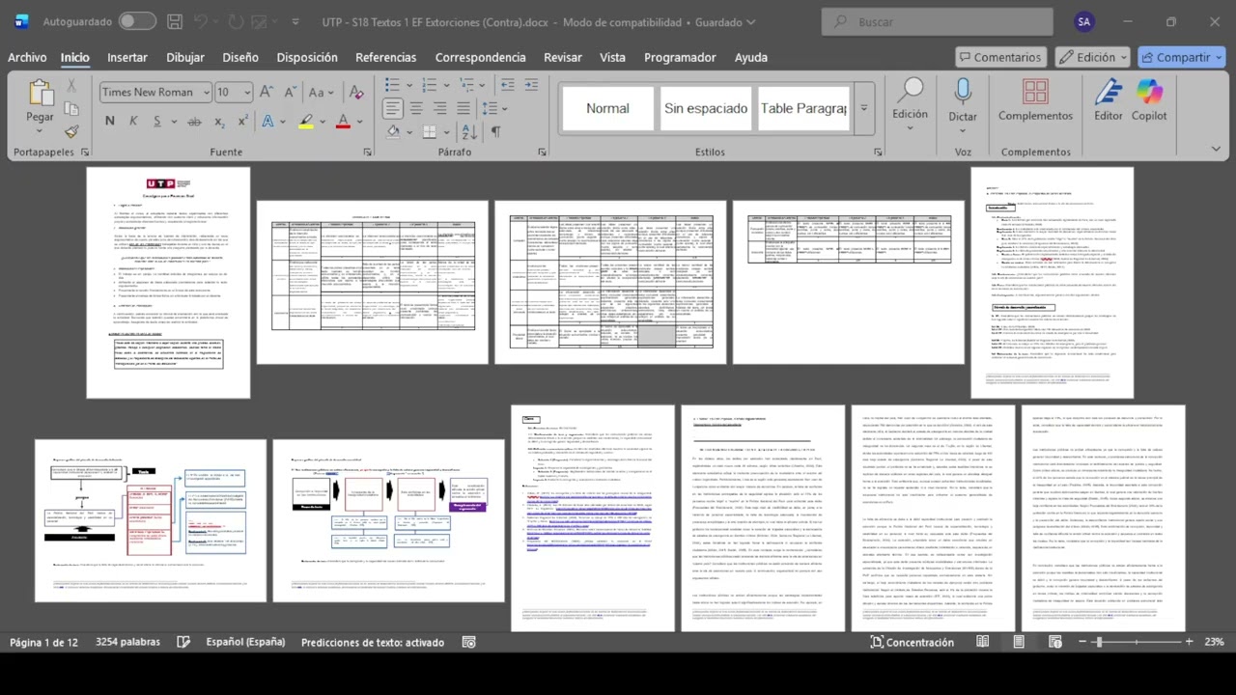Apply the Normal style
This screenshot has height=695, width=1236.
[x=607, y=108]
